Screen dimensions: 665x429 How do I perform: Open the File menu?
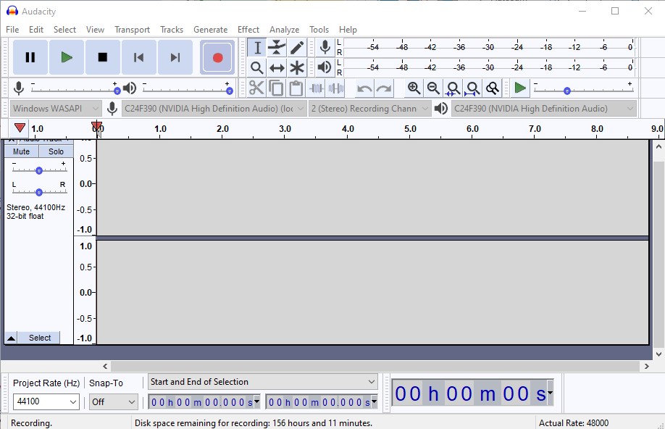(x=12, y=30)
